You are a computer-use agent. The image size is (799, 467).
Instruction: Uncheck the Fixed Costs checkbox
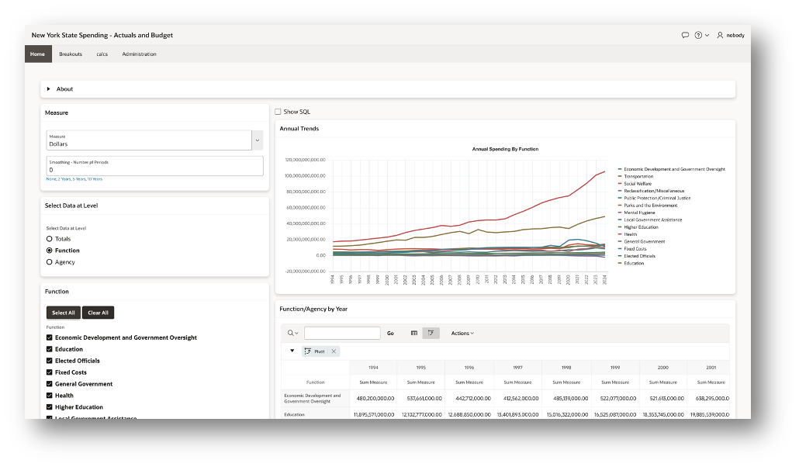pos(50,372)
